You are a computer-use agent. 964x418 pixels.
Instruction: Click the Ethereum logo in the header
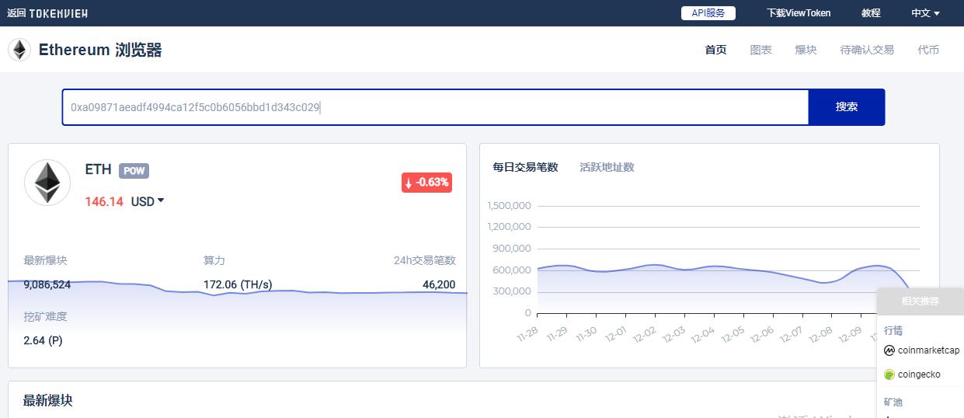coord(19,50)
